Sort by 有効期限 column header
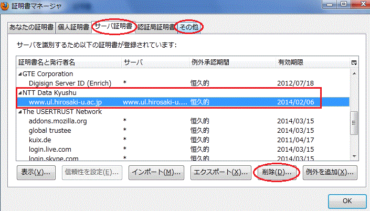This screenshot has width=370, height=211. 313,62
